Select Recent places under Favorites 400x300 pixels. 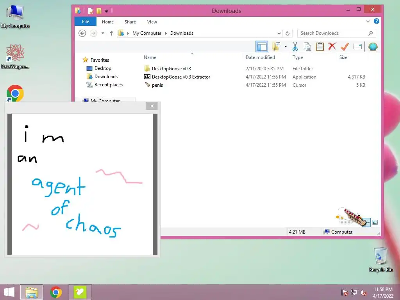click(x=109, y=85)
